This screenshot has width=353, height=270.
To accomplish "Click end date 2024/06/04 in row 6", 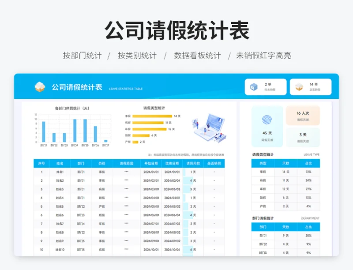I will click(172, 215).
